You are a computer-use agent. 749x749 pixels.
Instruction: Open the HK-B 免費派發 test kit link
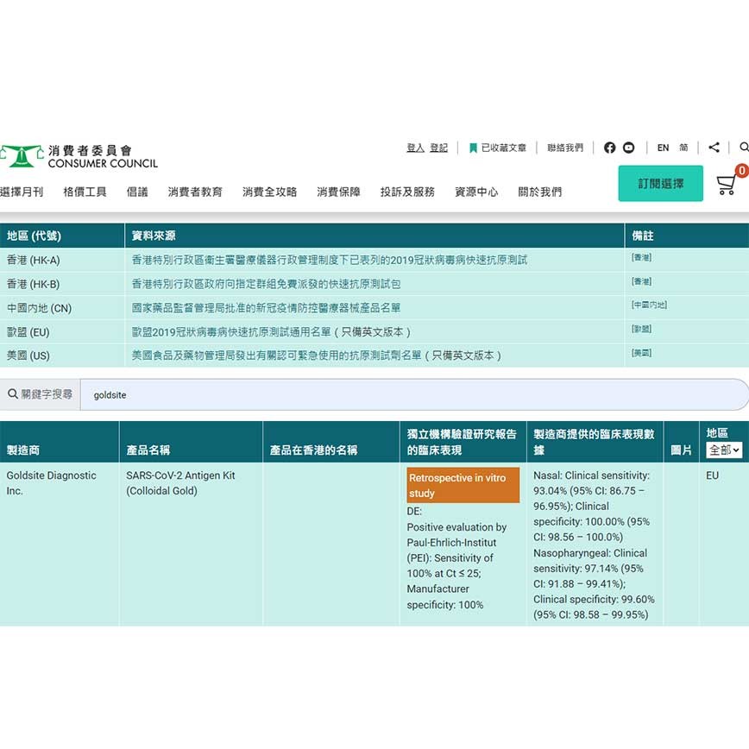[x=266, y=284]
